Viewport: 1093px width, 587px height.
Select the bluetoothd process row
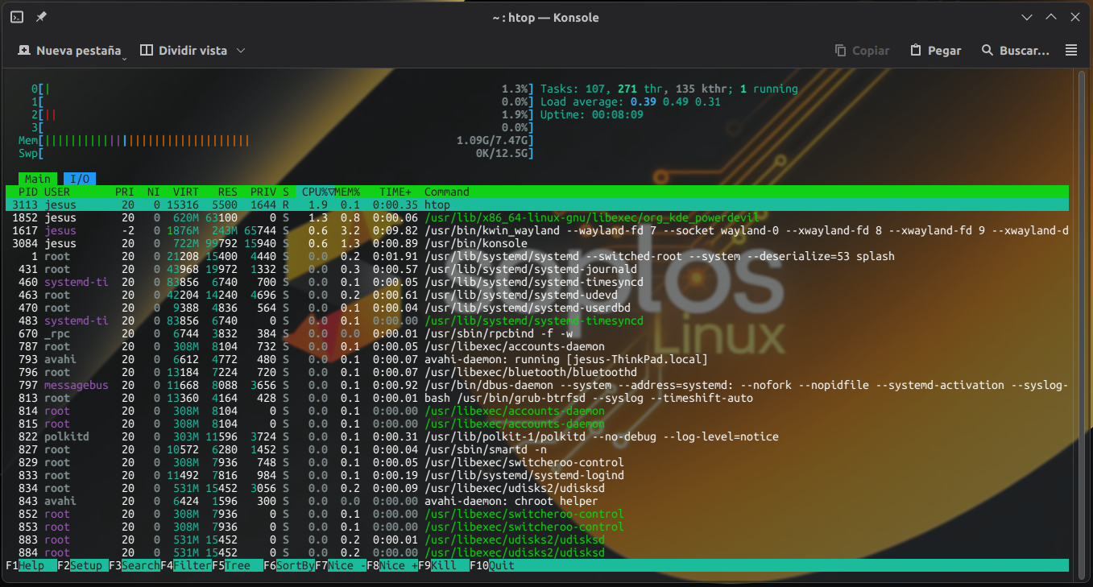tap(537, 372)
